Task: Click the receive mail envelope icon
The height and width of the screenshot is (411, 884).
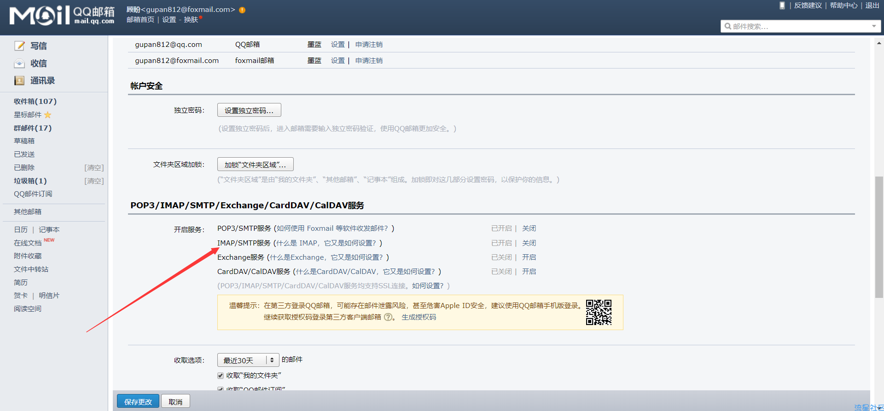Action: tap(19, 63)
